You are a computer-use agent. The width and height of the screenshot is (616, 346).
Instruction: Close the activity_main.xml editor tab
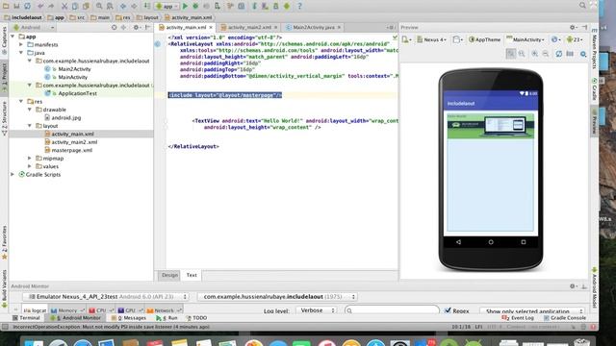(211, 28)
